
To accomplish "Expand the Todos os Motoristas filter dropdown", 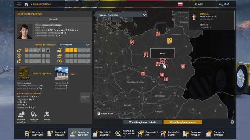I will [x=121, y=15].
